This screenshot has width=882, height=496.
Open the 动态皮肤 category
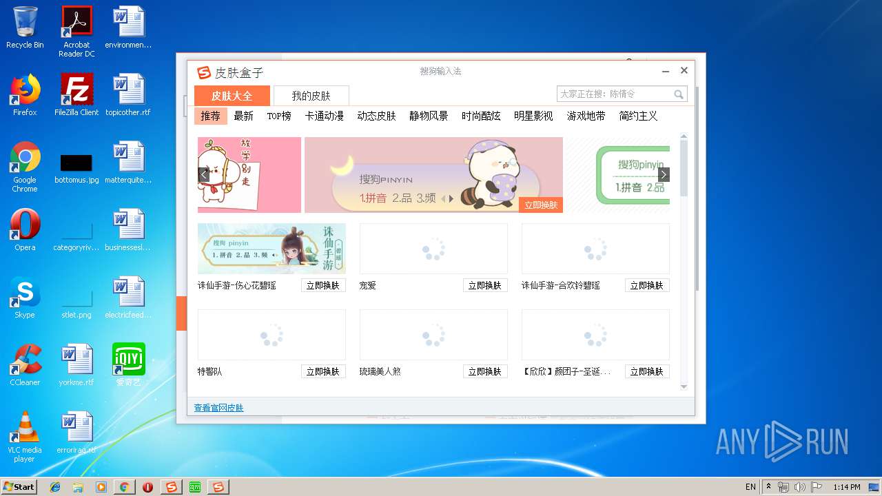click(376, 116)
